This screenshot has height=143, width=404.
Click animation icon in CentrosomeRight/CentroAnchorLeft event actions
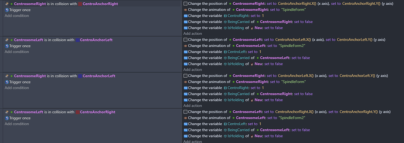click(x=185, y=82)
